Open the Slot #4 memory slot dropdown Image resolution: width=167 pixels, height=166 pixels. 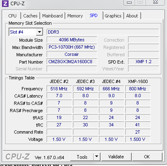39,32
